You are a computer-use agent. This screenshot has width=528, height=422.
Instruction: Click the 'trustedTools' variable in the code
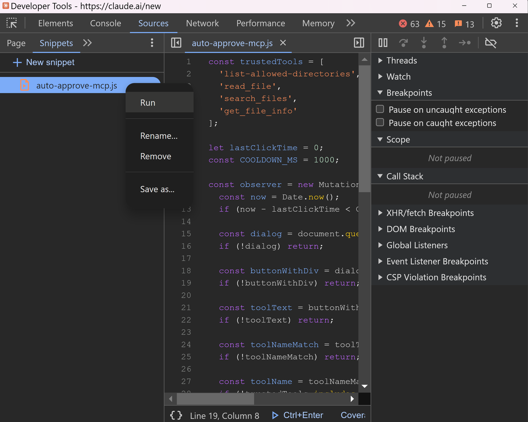tap(271, 62)
